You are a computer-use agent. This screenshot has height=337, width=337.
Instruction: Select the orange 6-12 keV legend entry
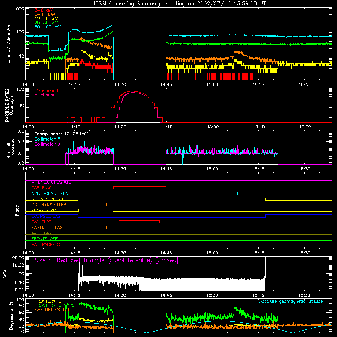pyautogui.click(x=45, y=14)
